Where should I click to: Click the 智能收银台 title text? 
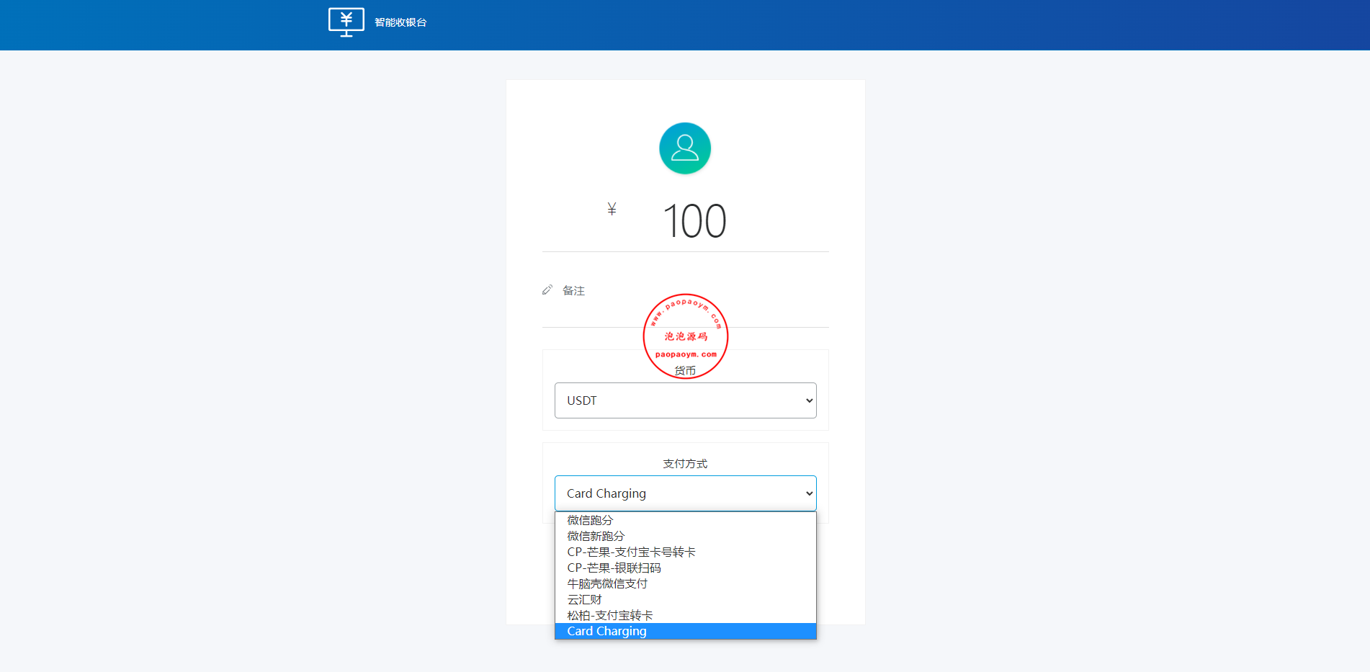pos(400,22)
